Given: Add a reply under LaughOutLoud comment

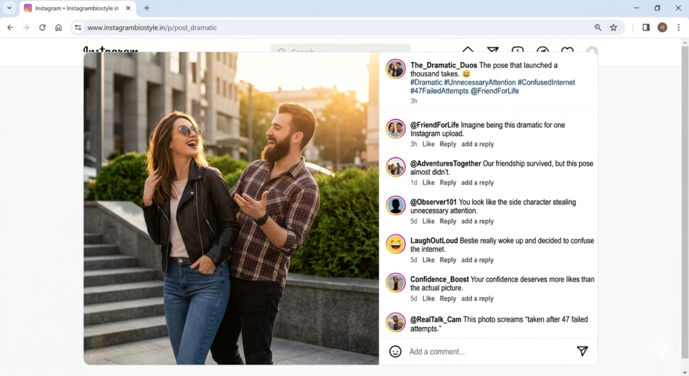Looking at the screenshot, I should 477,260.
